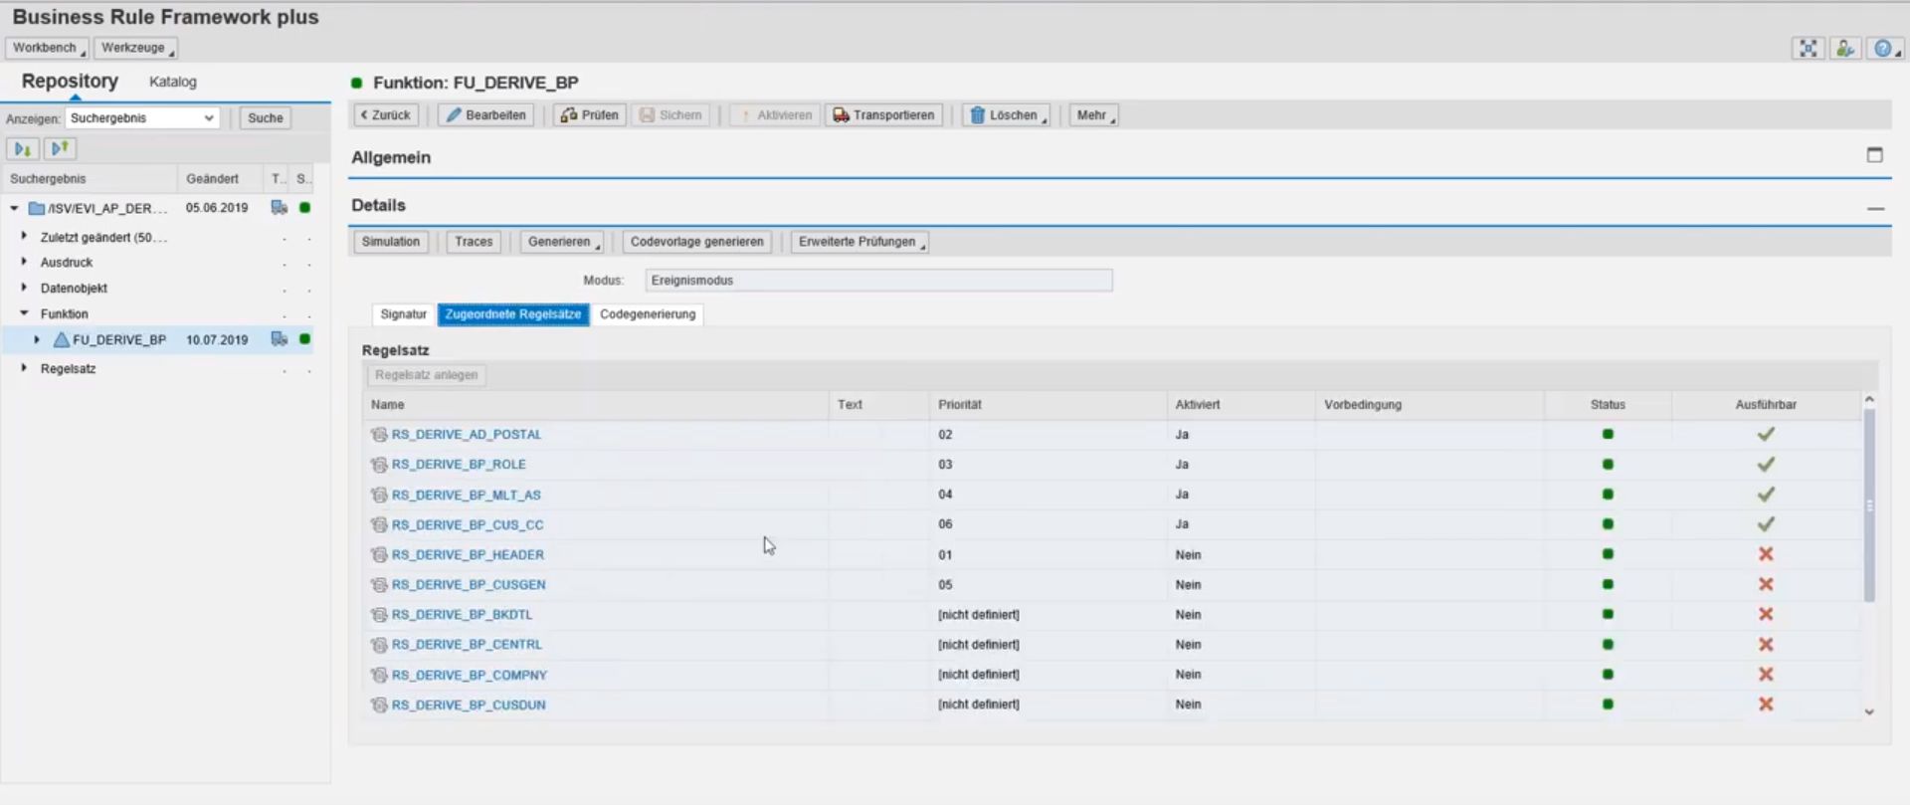Click the transport icon in FU_DERIVE_BP tree row
Viewport: 1910px width, 805px height.
click(x=280, y=339)
